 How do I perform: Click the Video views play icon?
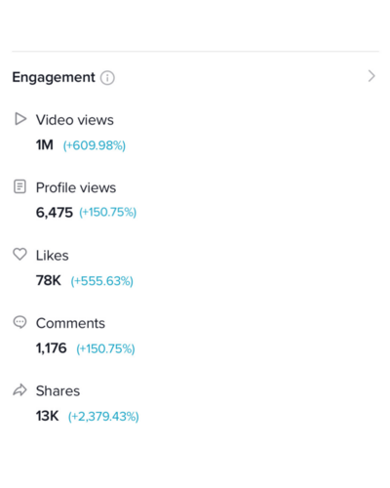[20, 119]
